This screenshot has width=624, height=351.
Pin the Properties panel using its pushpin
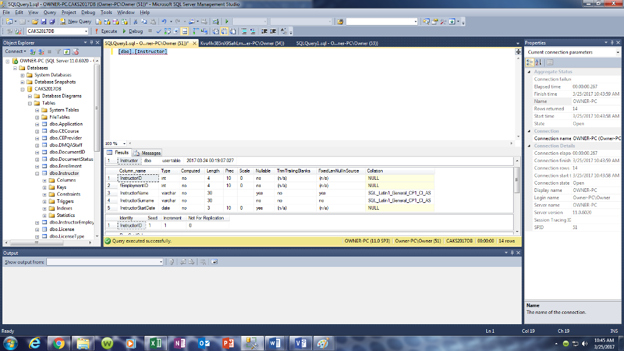pos(612,43)
